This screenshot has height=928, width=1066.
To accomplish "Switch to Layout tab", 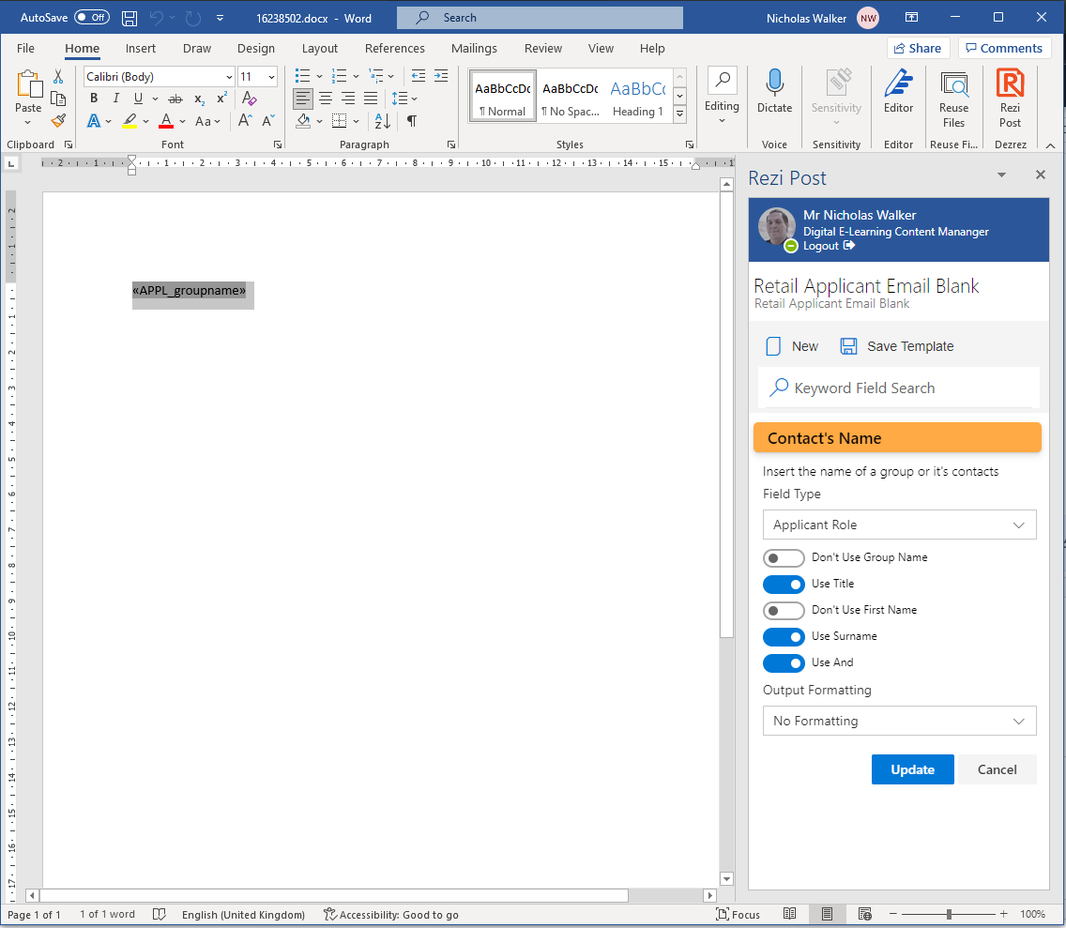I will tap(320, 48).
